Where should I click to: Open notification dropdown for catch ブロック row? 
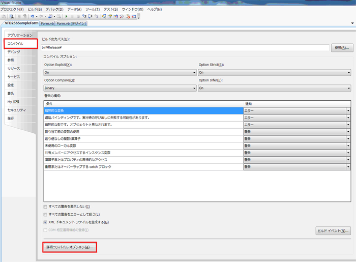pos(348,167)
